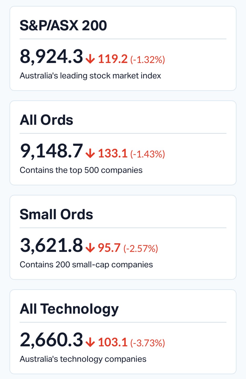This screenshot has width=246, height=379.
Task: Open the All Ords heading
Action: [x=47, y=120]
